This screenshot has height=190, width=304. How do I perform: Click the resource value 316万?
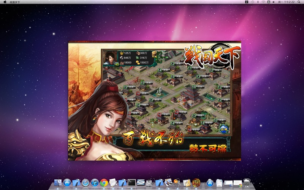[144, 58]
